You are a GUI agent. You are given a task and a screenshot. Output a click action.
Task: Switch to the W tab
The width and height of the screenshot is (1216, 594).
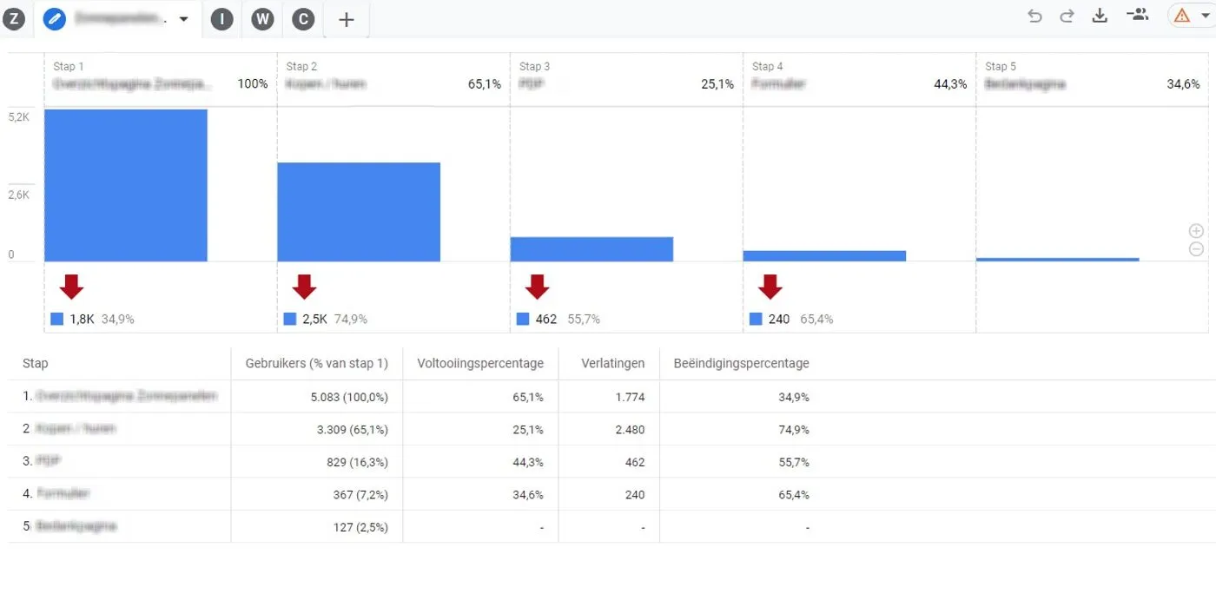262,18
